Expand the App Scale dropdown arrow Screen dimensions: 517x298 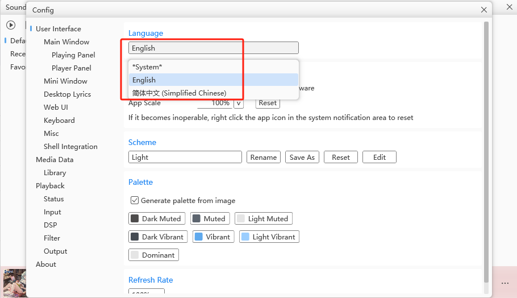239,103
